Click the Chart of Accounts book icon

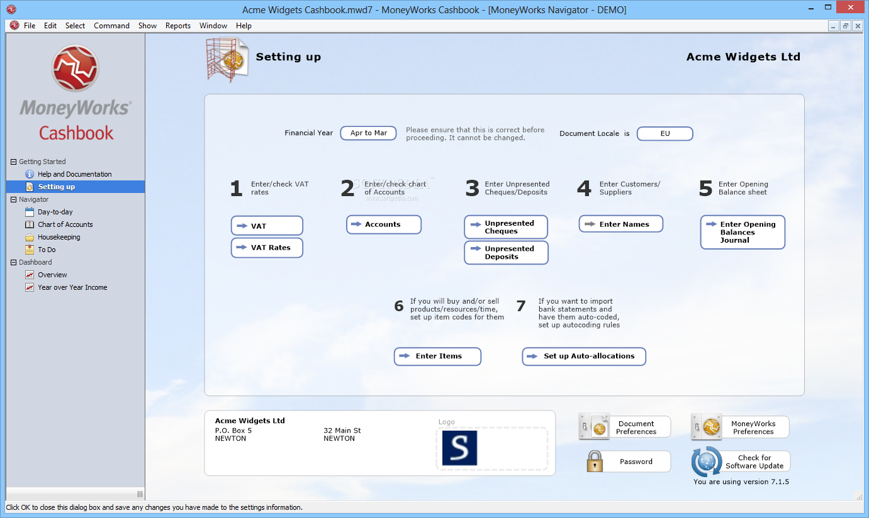29,224
